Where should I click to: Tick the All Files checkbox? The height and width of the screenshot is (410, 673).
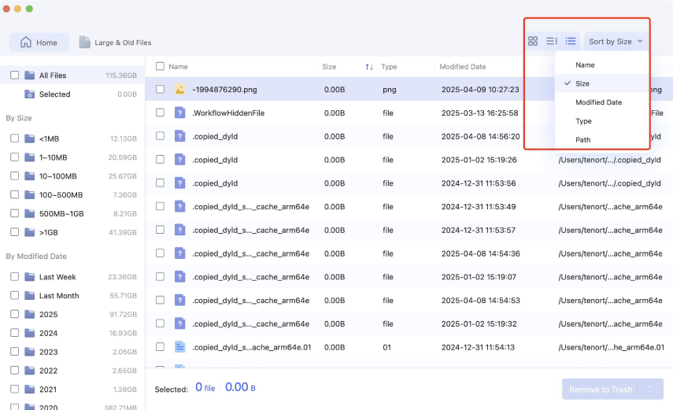[x=15, y=75]
